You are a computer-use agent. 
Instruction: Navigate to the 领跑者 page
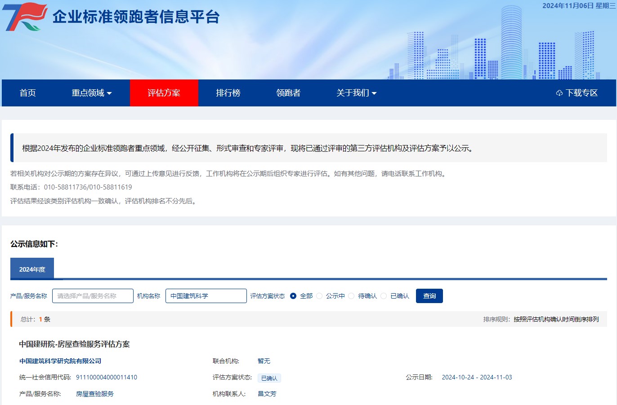click(x=288, y=93)
